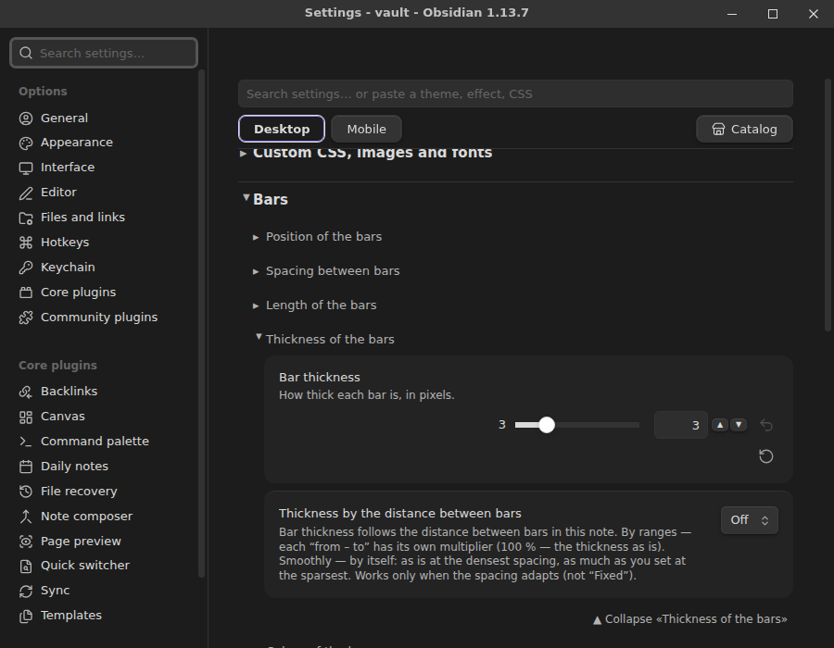Increase Bar thickness with up arrow
834x648 pixels.
pyautogui.click(x=720, y=425)
